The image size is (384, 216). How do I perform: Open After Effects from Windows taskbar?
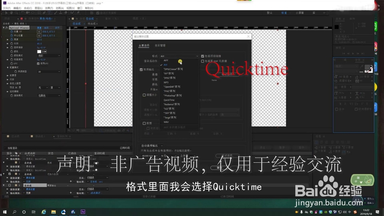point(83,212)
